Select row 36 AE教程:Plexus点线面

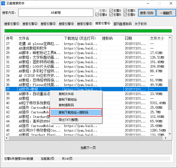pos(86,85)
